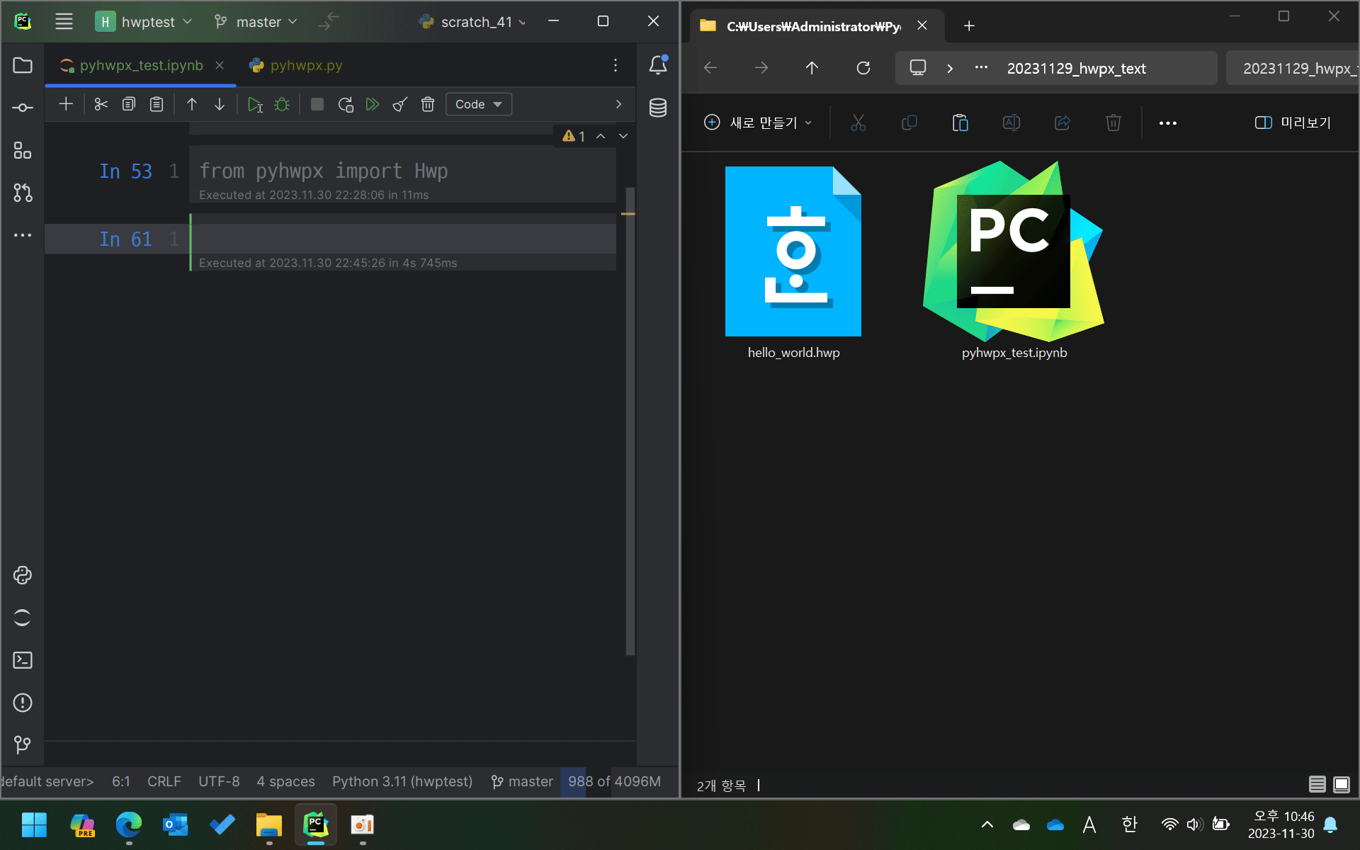Viewport: 1360px width, 850px height.
Task: Select the hello_world.hwp file thumbnail
Action: (793, 252)
